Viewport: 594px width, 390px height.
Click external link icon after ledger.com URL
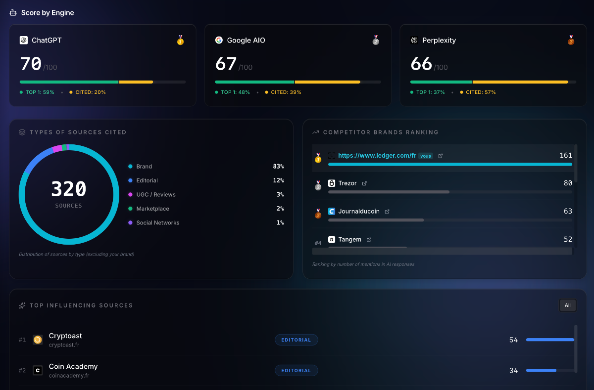pos(441,156)
